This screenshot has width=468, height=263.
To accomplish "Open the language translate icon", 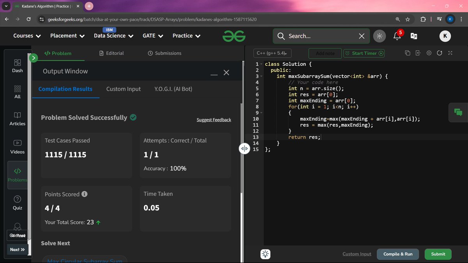I will (x=414, y=36).
